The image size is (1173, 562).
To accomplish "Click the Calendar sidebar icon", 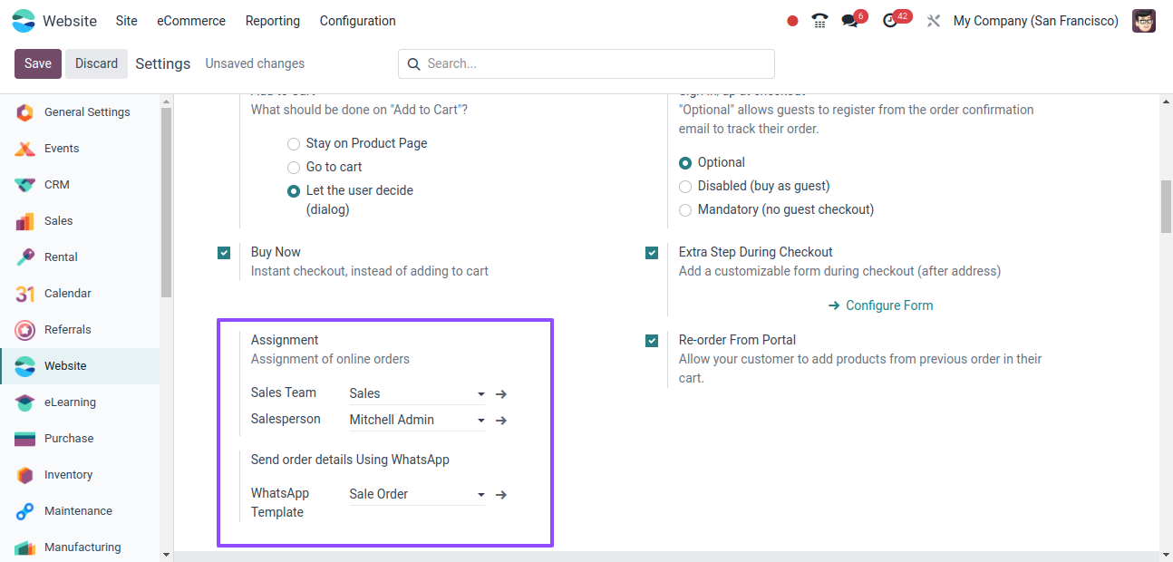I will [x=25, y=294].
